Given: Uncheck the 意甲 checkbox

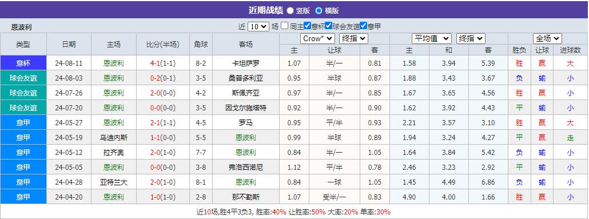Looking at the screenshot, I should click(363, 26).
